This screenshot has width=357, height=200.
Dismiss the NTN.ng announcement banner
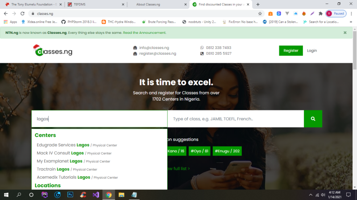tap(345, 33)
